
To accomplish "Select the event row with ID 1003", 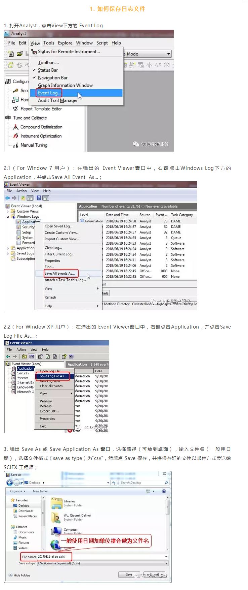I will [137, 271].
